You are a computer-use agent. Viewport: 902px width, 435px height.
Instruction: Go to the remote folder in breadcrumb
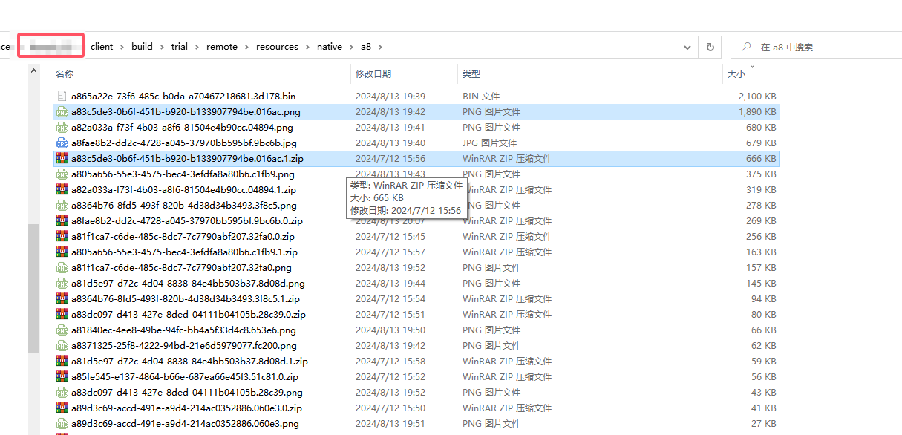click(x=222, y=47)
